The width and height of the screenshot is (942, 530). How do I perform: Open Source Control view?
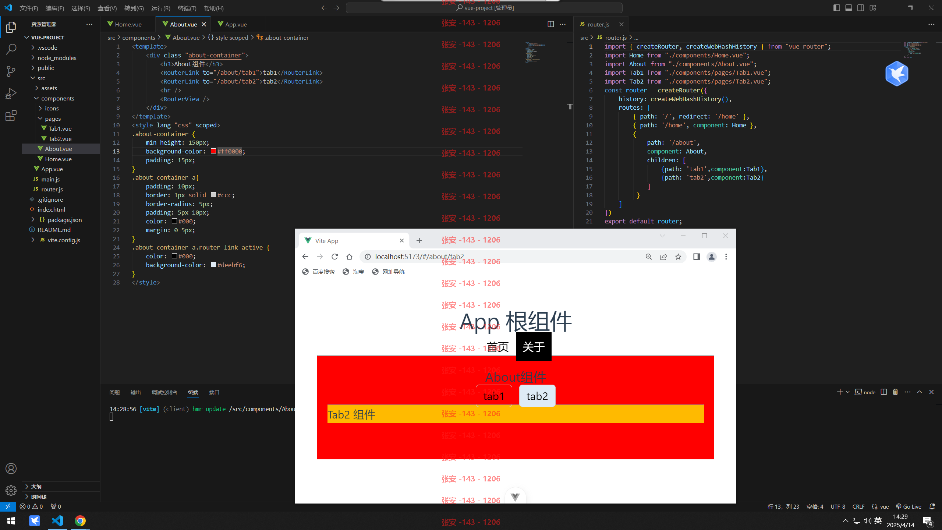pos(11,71)
